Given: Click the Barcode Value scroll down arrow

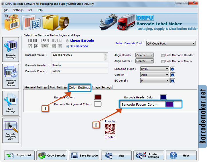Looking at the screenshot, I should 106,59.
